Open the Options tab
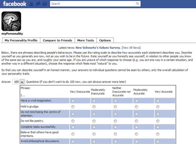Viewport: 196px width, 144px height. 105,40
